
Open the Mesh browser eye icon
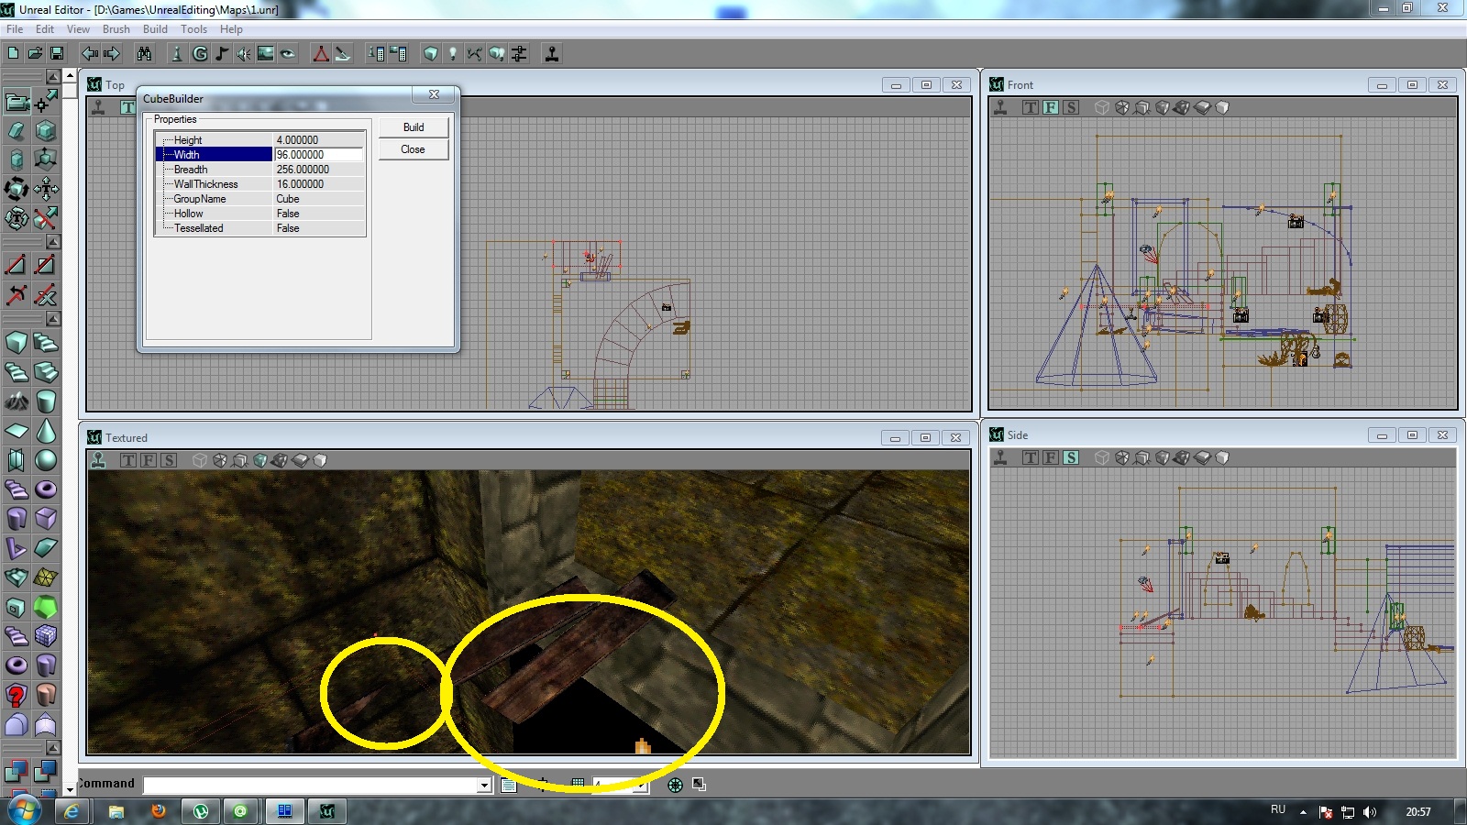click(288, 54)
